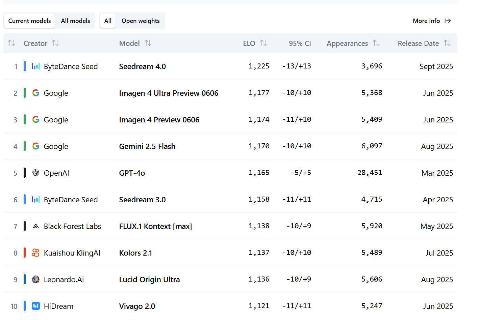Click Apr 2025 release date
Image resolution: width=479 pixels, height=320 pixels.
pos(438,200)
